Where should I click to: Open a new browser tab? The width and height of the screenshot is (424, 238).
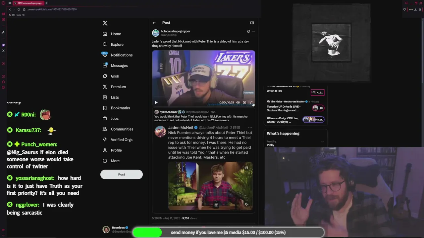pyautogui.click(x=47, y=3)
